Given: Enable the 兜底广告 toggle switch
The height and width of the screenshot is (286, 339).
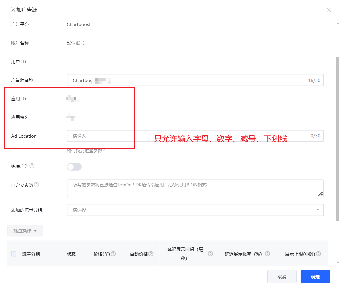Looking at the screenshot, I should click(x=74, y=166).
